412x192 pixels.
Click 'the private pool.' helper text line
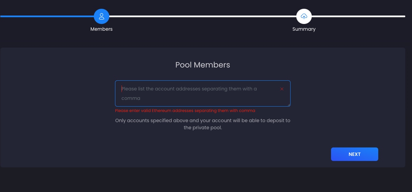202,128
